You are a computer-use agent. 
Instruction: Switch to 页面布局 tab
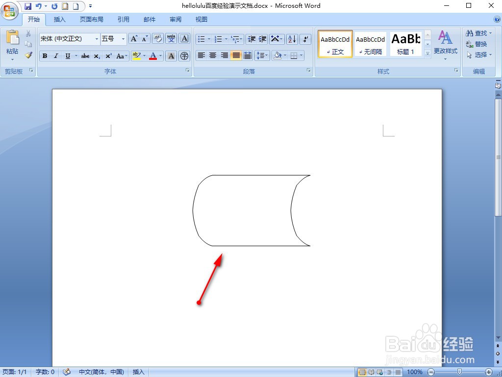(x=92, y=20)
